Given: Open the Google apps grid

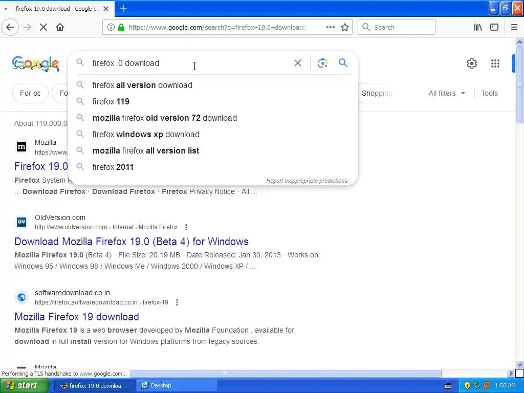Looking at the screenshot, I should point(495,63).
